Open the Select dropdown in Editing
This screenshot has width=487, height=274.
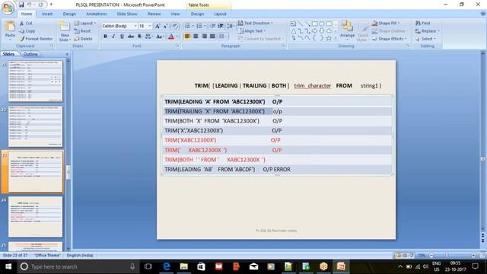426,39
